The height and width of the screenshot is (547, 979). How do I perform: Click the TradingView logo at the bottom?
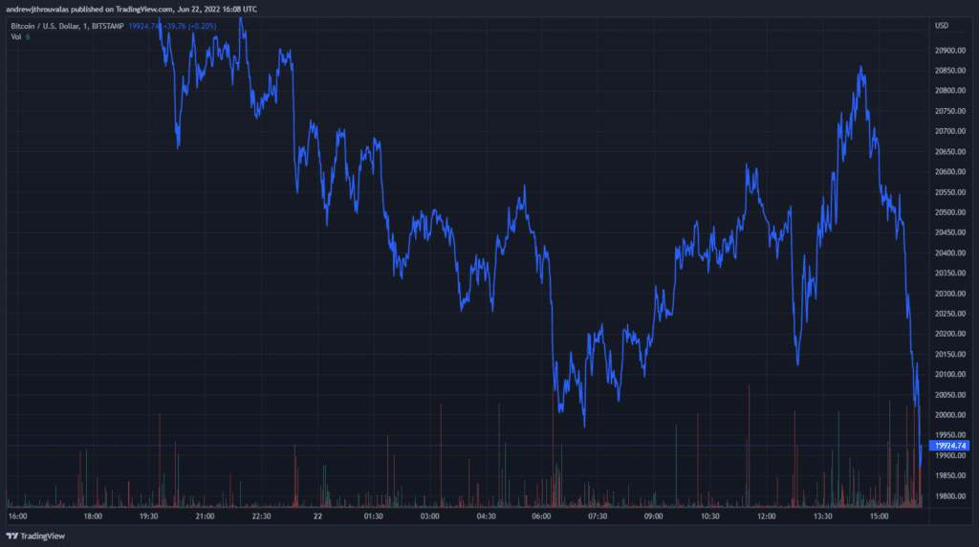(x=35, y=536)
